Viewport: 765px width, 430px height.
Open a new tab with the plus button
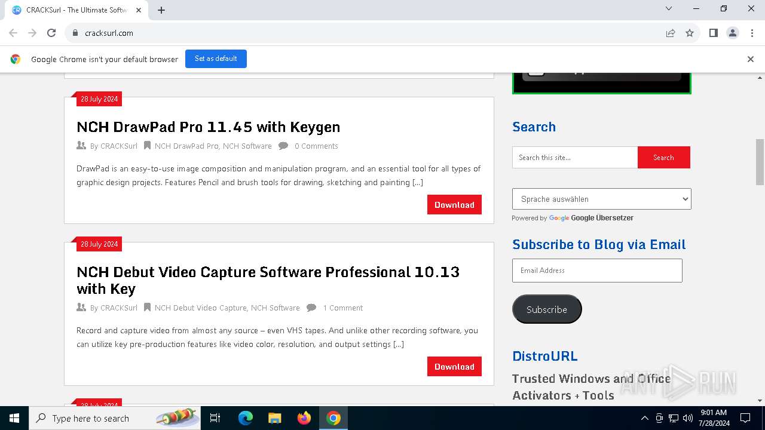pyautogui.click(x=161, y=10)
